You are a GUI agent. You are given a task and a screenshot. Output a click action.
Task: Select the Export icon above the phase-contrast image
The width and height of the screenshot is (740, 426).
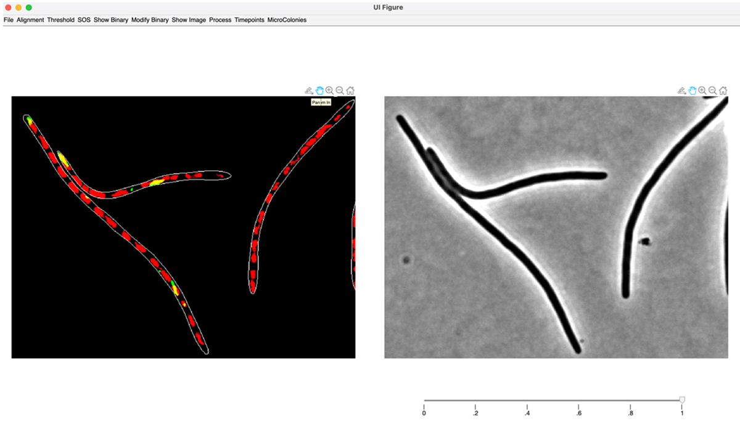(x=681, y=90)
